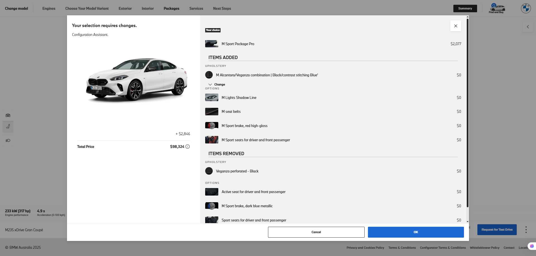Collapse the side panel with left chevron
The image size is (536, 256).
point(528,27)
